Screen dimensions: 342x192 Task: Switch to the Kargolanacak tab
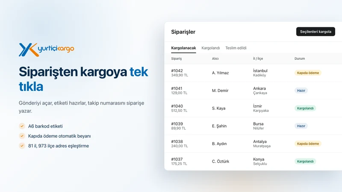(183, 48)
